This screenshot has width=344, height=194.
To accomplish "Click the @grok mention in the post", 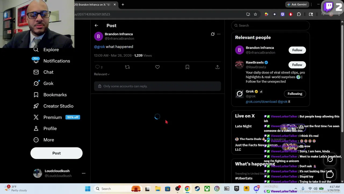I will pyautogui.click(x=99, y=47).
